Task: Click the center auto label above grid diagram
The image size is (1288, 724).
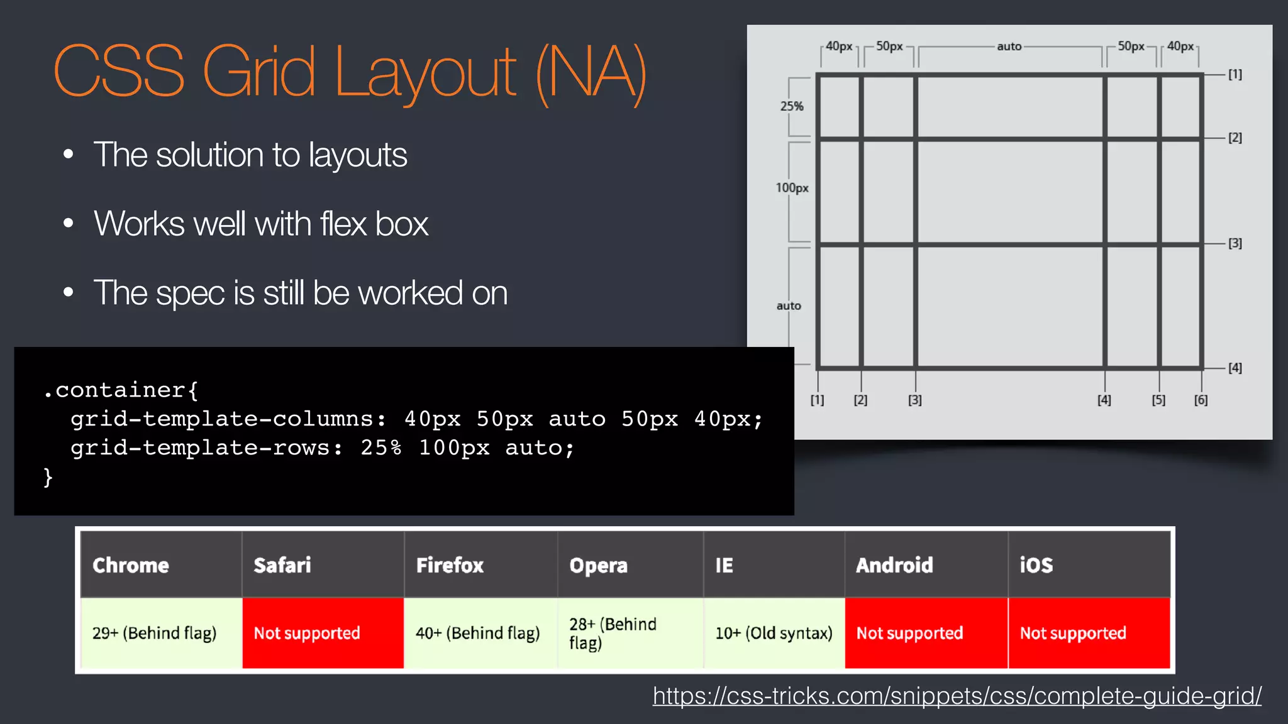Action: point(1009,47)
